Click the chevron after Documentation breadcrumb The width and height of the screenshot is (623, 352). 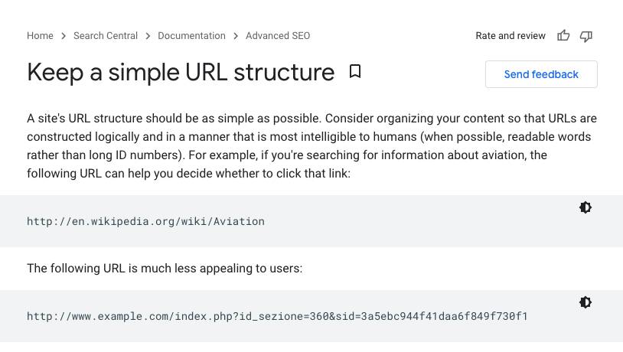pos(236,36)
